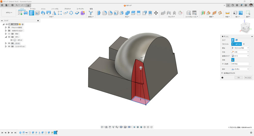The image size is (254, 136).
Task: Confirm extrude with OK button
Action: pyautogui.click(x=238, y=77)
